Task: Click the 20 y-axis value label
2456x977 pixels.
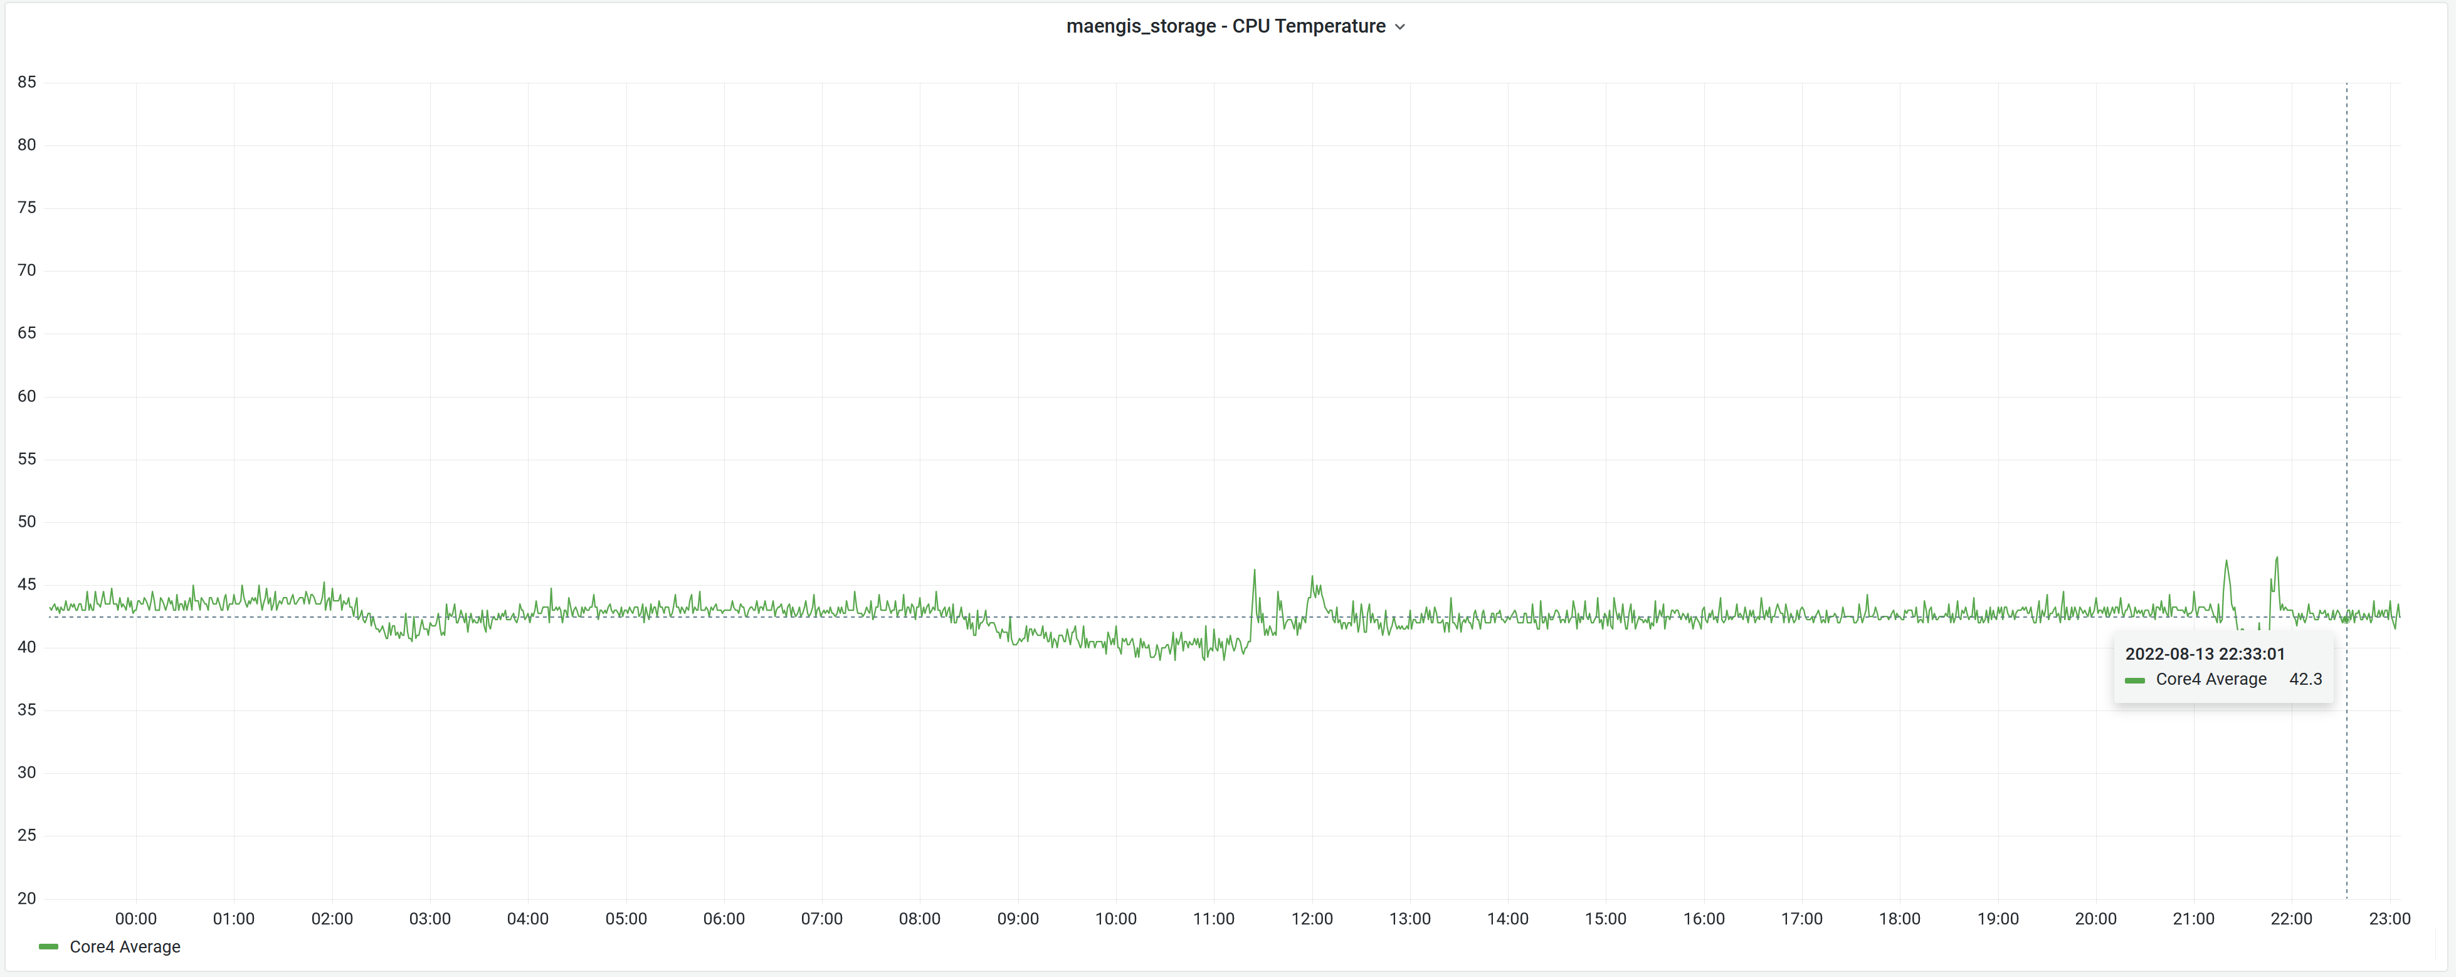Action: pyautogui.click(x=27, y=898)
